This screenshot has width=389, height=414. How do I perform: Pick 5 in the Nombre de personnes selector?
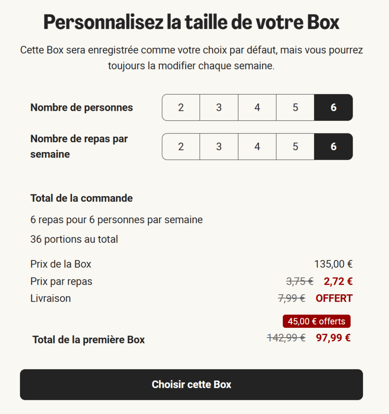(295, 108)
